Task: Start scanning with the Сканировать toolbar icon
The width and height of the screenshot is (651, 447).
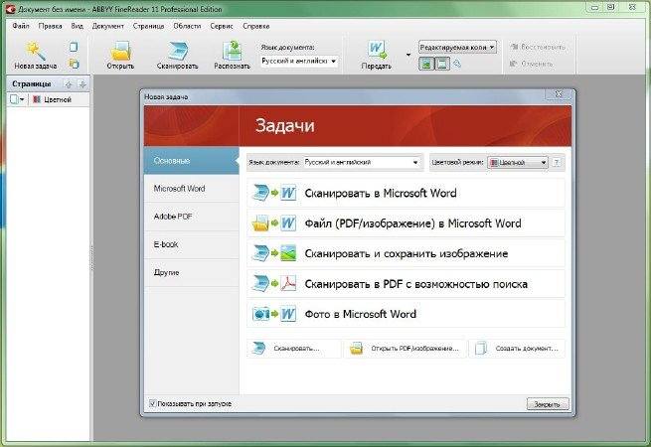Action: [178, 51]
